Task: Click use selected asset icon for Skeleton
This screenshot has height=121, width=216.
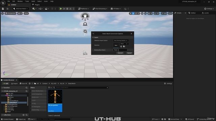Action: pyautogui.click(x=121, y=46)
